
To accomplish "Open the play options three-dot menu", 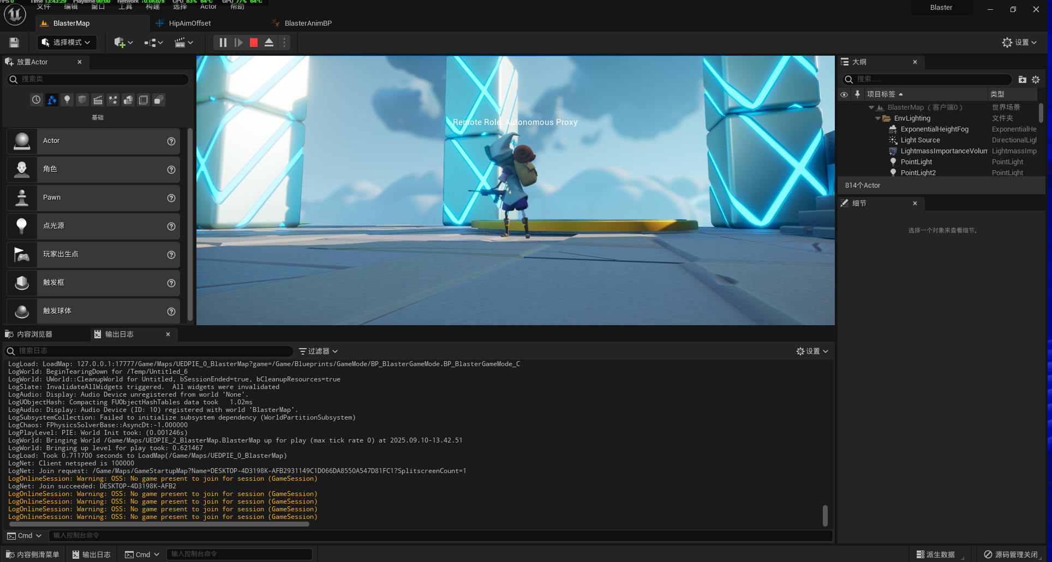I will (x=284, y=43).
